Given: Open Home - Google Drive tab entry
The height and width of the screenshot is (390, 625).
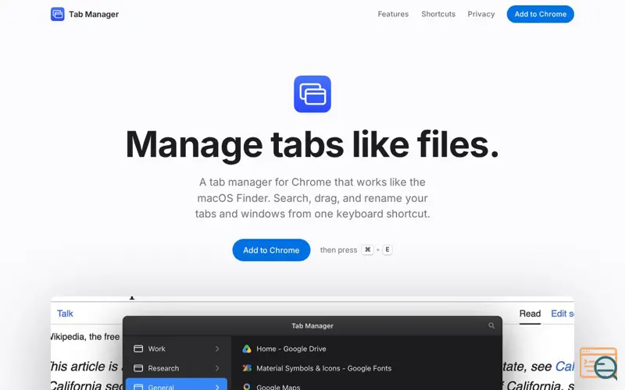Looking at the screenshot, I should [291, 349].
